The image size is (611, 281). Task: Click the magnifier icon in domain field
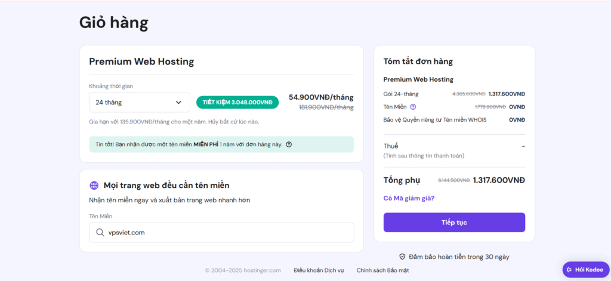coord(100,233)
